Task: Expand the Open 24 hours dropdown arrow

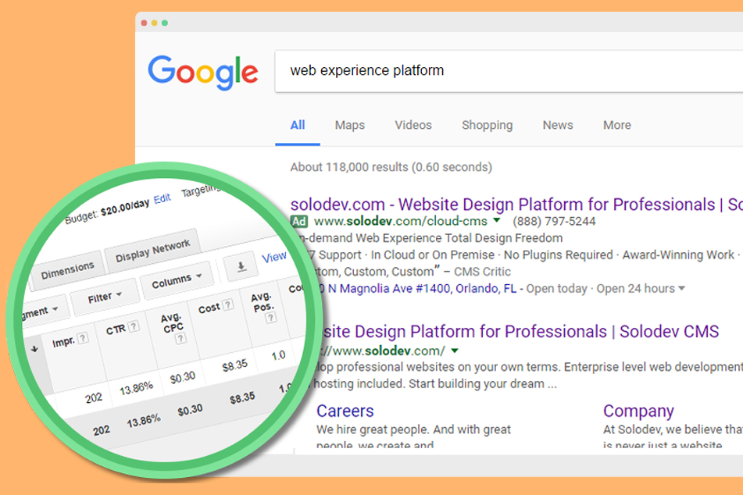Action: [682, 288]
